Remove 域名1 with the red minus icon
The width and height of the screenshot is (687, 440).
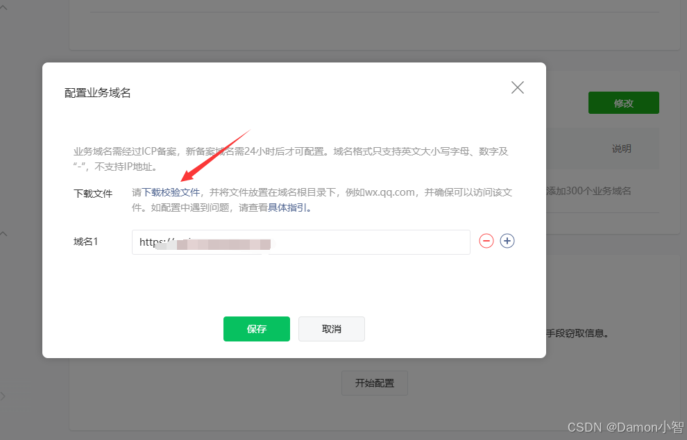point(486,241)
